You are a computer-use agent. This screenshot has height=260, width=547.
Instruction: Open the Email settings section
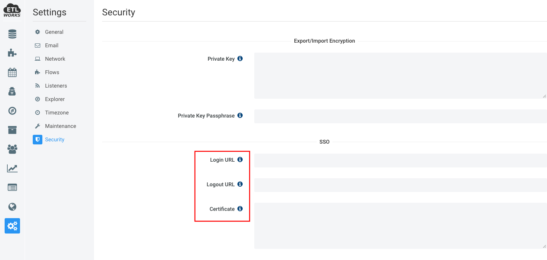tap(52, 45)
